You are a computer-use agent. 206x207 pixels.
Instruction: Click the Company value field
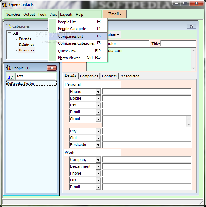click(x=147, y=160)
